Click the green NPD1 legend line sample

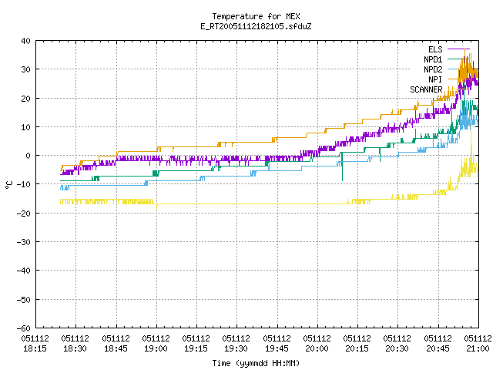click(458, 59)
